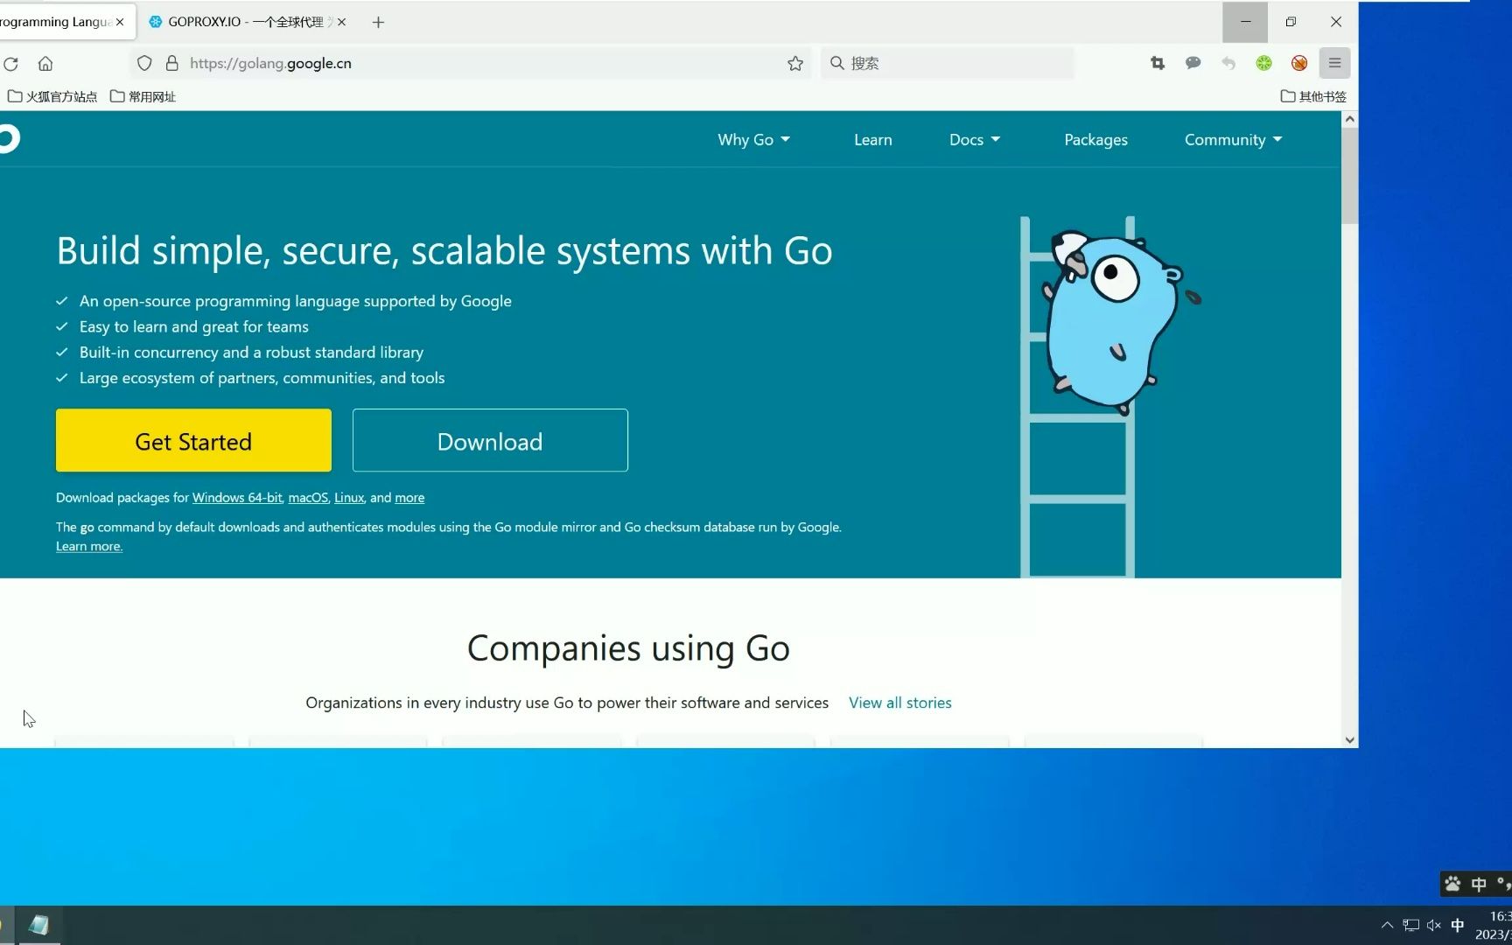Minimize the Firefox window
The width and height of the screenshot is (1512, 945).
coord(1245,22)
